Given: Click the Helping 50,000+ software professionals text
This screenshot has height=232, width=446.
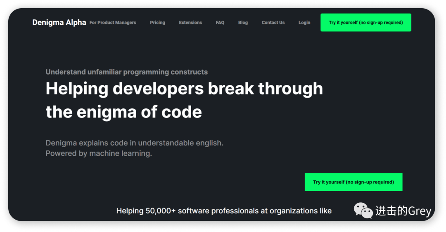Looking at the screenshot, I should pyautogui.click(x=224, y=211).
